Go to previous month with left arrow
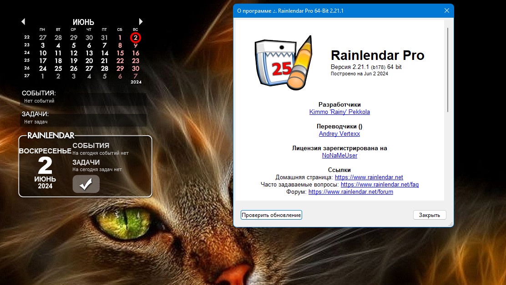Image resolution: width=506 pixels, height=285 pixels. click(x=23, y=21)
